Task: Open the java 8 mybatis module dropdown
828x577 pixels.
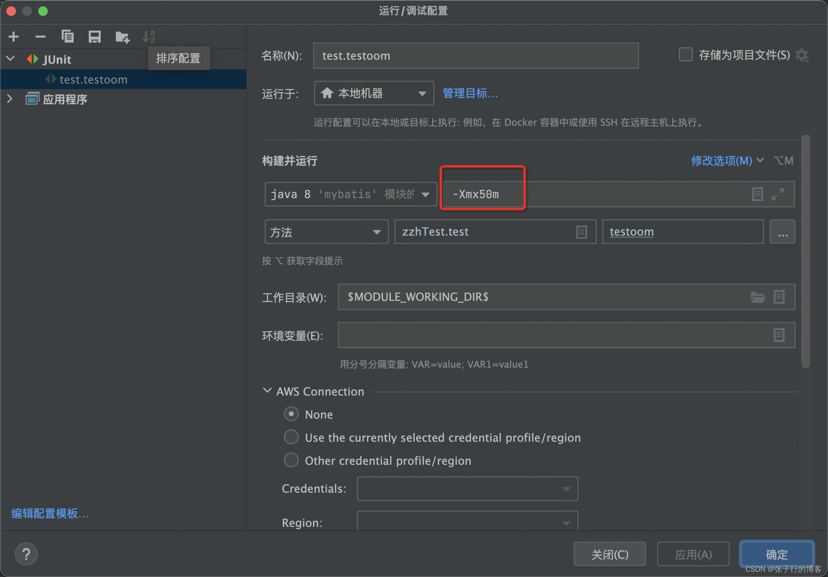Action: coord(351,194)
